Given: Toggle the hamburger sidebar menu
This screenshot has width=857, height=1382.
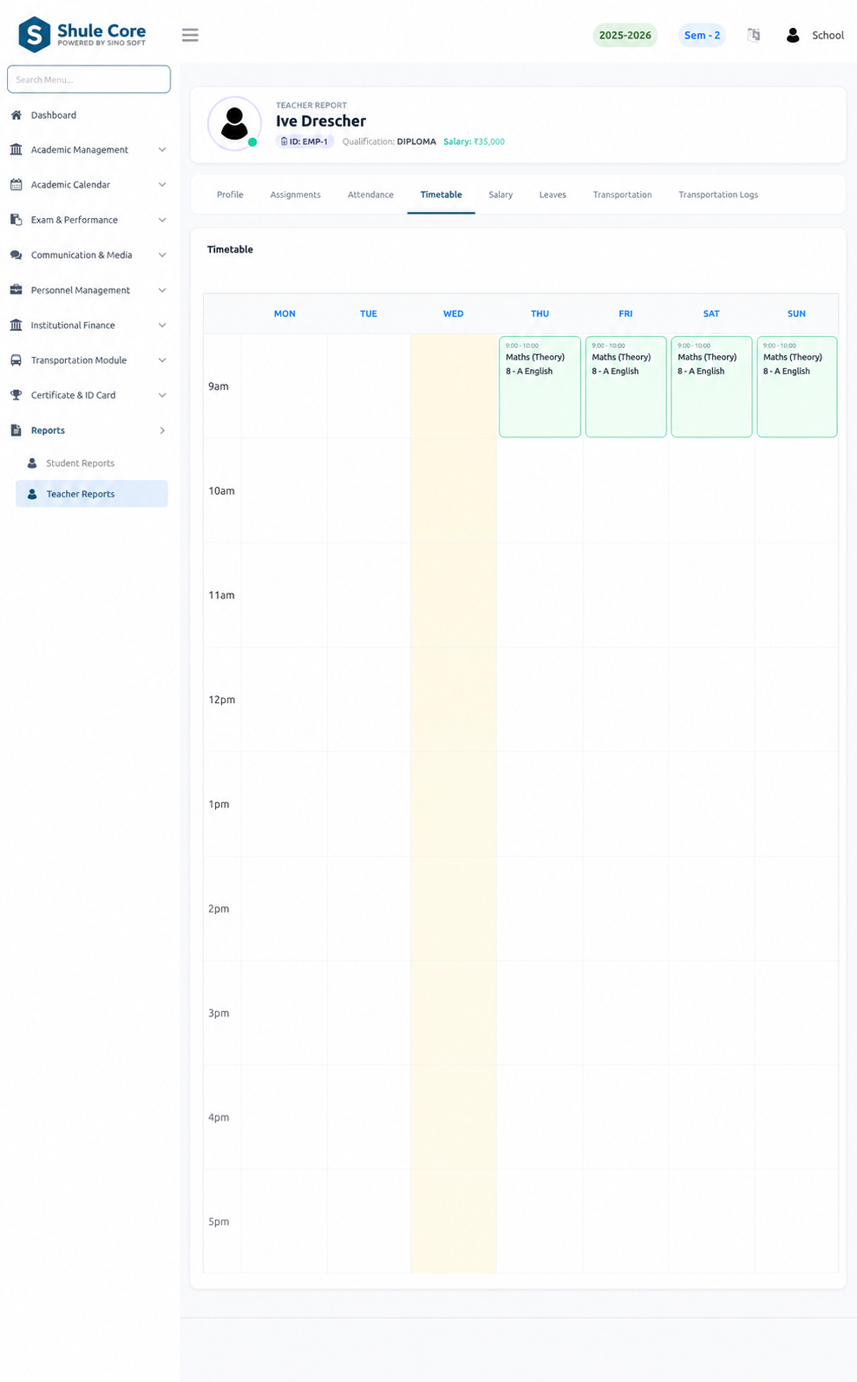Looking at the screenshot, I should pos(190,35).
